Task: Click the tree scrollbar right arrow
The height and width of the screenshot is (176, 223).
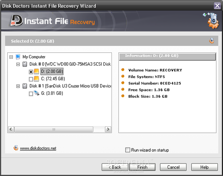Action: tap(108, 129)
